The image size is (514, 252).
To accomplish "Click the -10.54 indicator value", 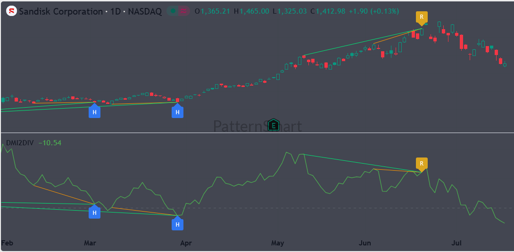I will click(50, 143).
